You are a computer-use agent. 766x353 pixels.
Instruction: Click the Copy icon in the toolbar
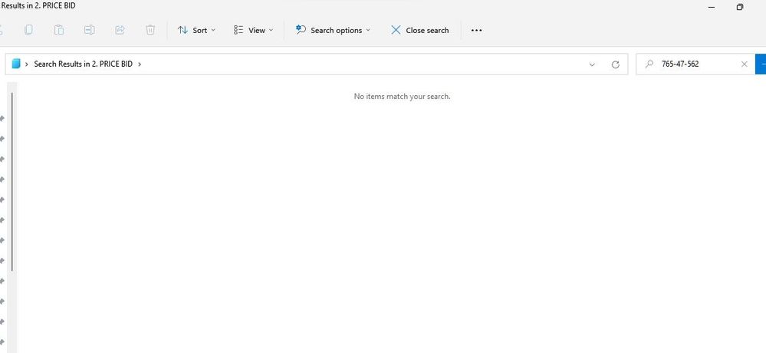tap(28, 30)
